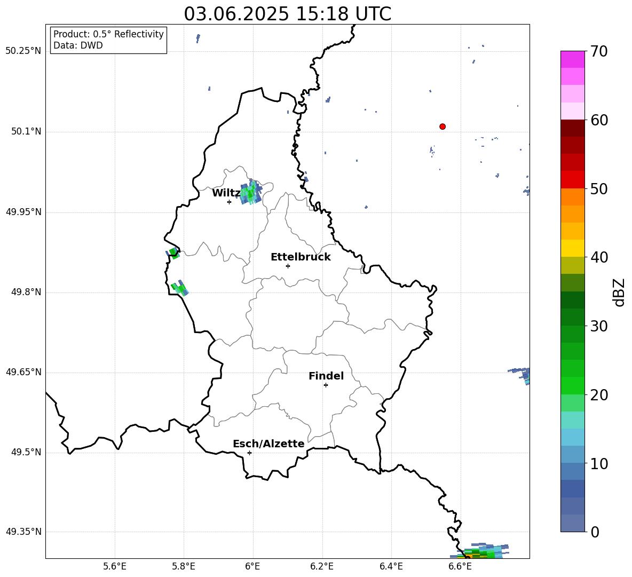Click the 6.2°E longitude label
The height and width of the screenshot is (577, 632).
click(322, 566)
